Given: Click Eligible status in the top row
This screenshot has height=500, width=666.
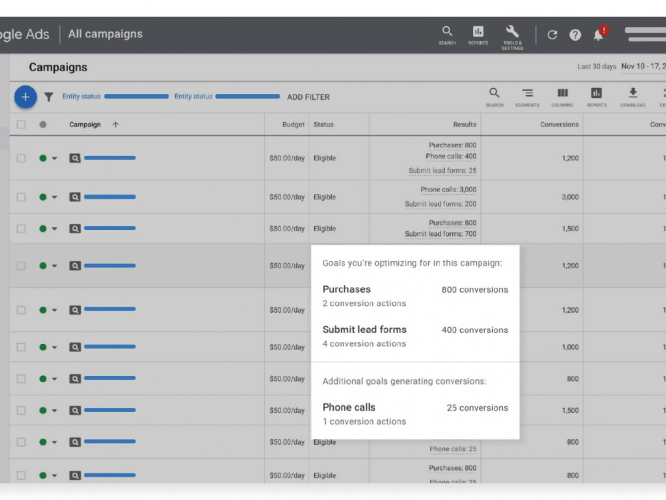Looking at the screenshot, I should click(324, 158).
